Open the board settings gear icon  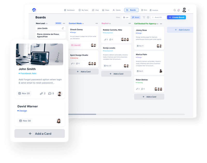[x=148, y=17]
